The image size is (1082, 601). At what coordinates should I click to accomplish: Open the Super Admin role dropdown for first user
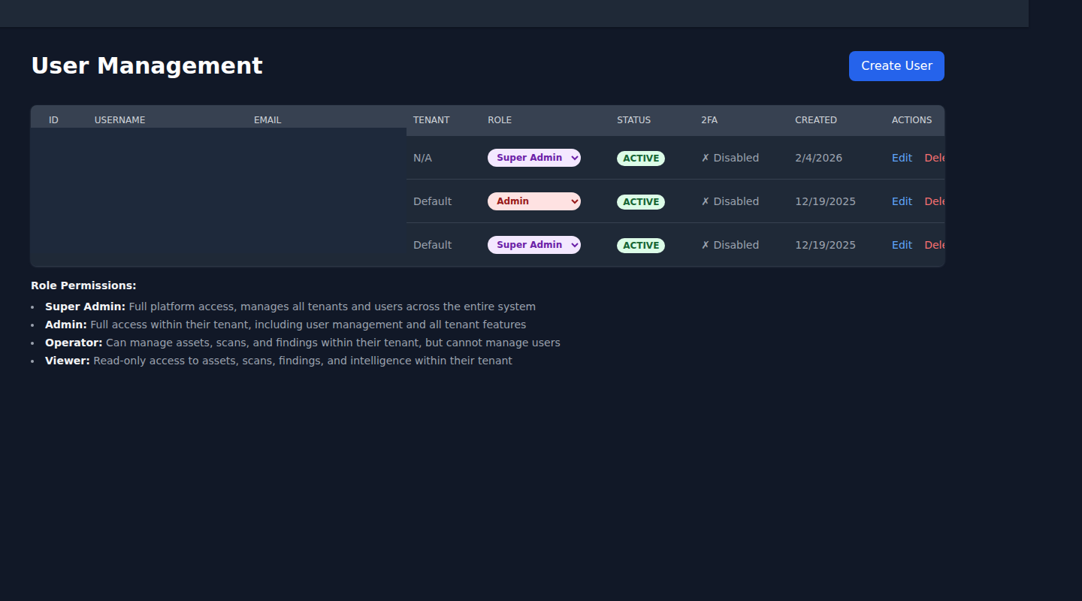pos(533,158)
